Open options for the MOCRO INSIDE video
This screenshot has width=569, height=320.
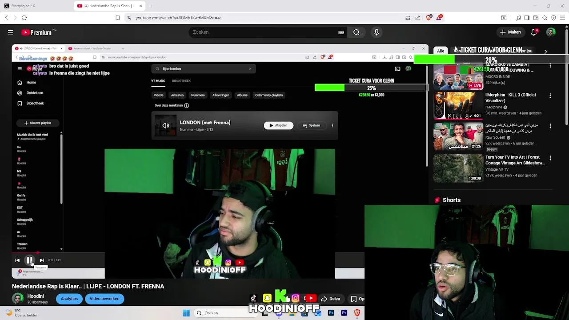tap(550, 66)
